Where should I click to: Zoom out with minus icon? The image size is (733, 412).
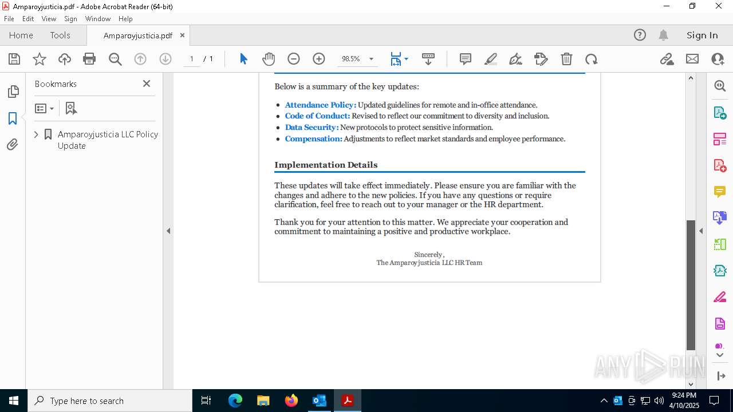tap(294, 59)
